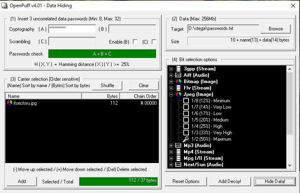Viewport: 300px width, 193px height.
Task: Expand the Bitmap (Image) tree node
Action: tap(171, 82)
